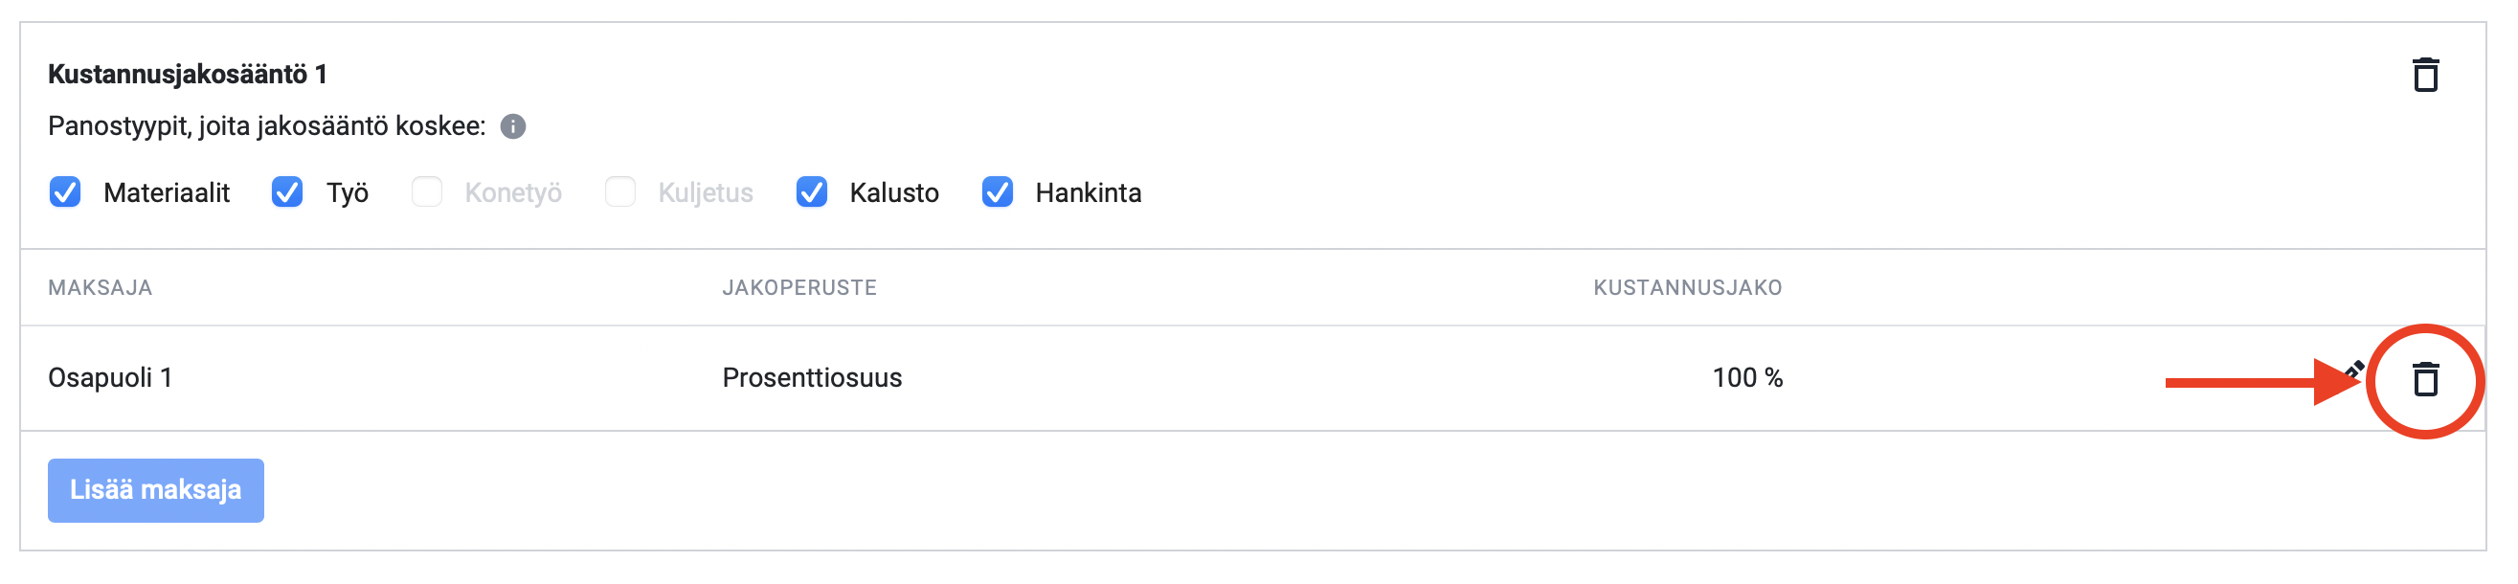Click the Kustannusjakosääntö 1 heading
Image resolution: width=2518 pixels, height=584 pixels.
coord(188,75)
